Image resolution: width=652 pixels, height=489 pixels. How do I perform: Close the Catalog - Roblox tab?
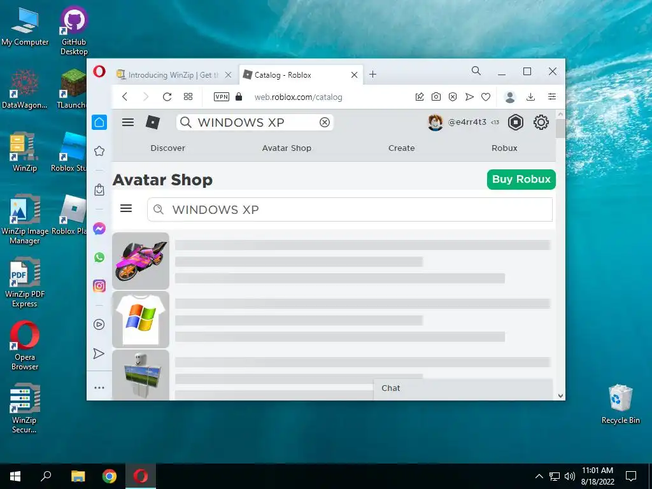click(x=354, y=75)
